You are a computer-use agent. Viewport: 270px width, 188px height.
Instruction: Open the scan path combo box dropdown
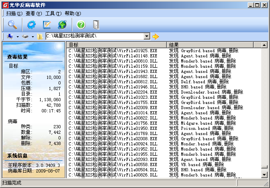(x=147, y=36)
